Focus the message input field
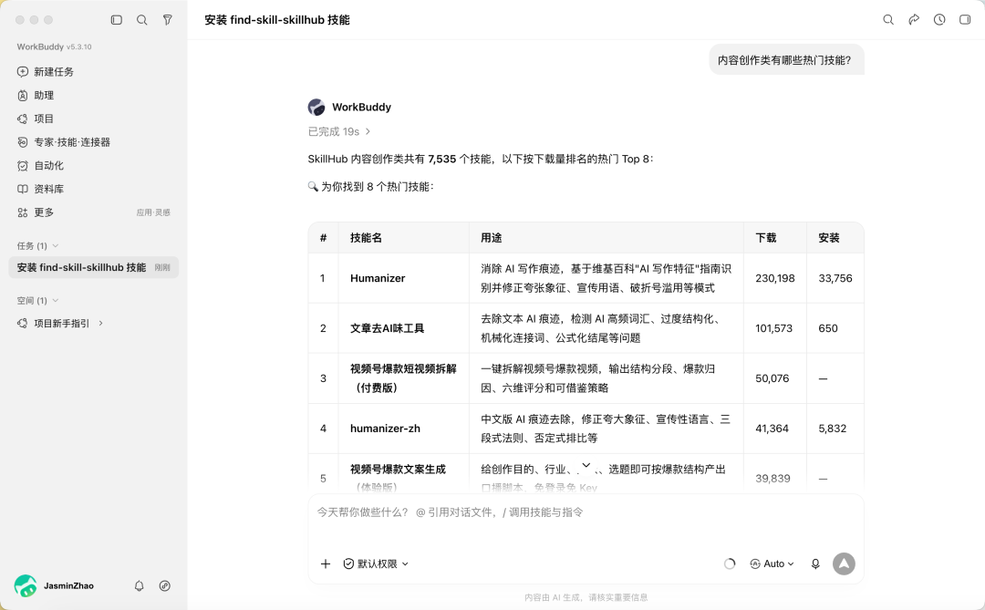The height and width of the screenshot is (610, 985). (586, 512)
